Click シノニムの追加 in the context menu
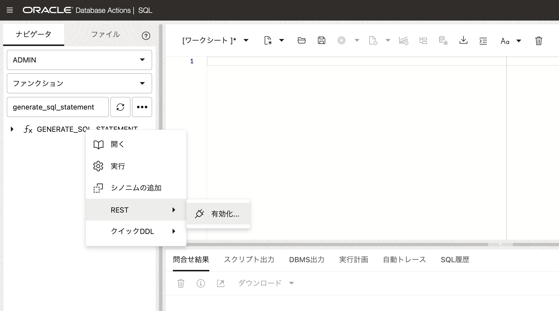 136,188
